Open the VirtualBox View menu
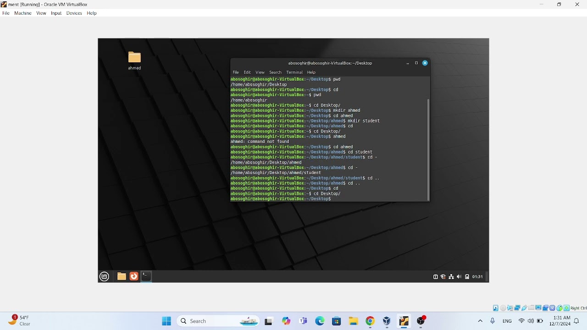The image size is (587, 330). point(41,13)
